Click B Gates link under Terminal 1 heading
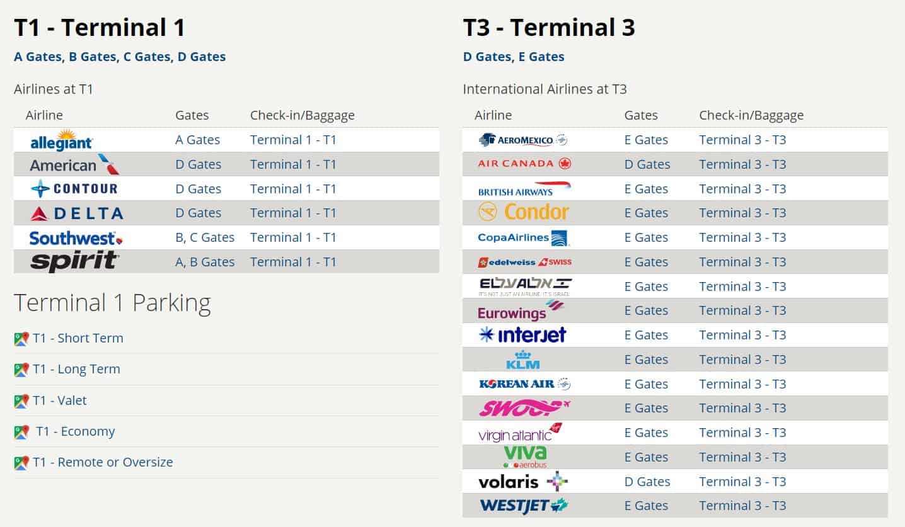 [93, 57]
